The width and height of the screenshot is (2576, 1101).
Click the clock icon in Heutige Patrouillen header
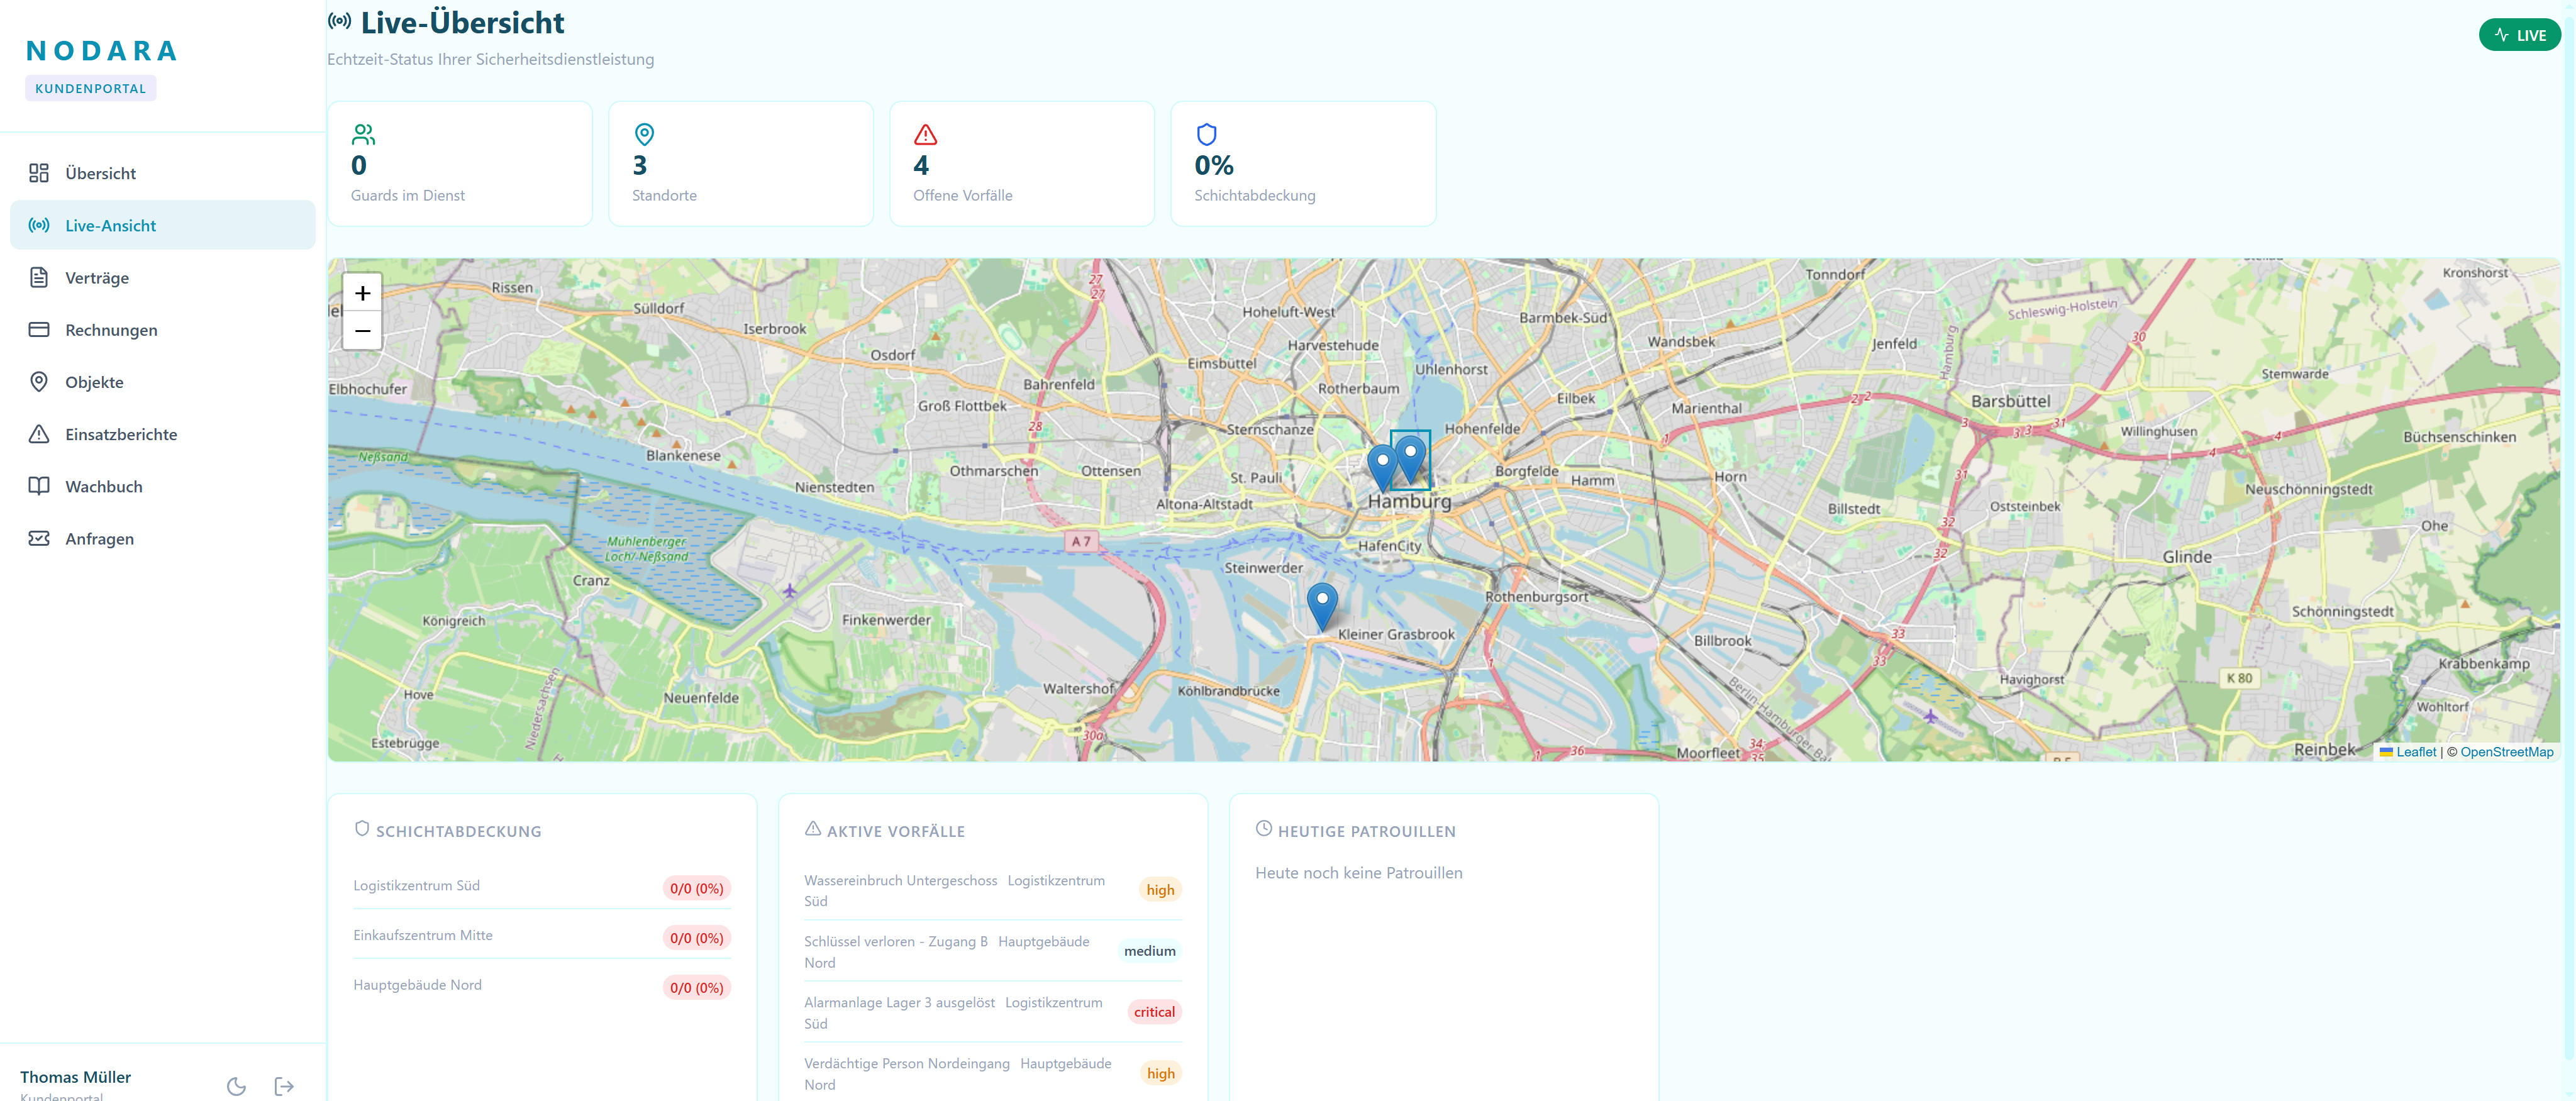[x=1264, y=828]
